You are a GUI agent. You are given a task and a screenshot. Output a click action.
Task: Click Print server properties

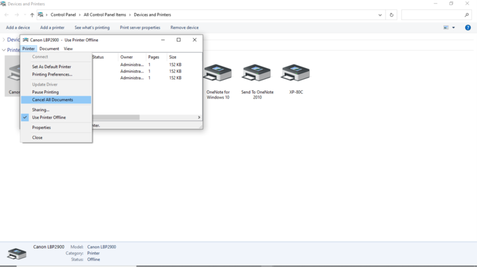tap(140, 28)
